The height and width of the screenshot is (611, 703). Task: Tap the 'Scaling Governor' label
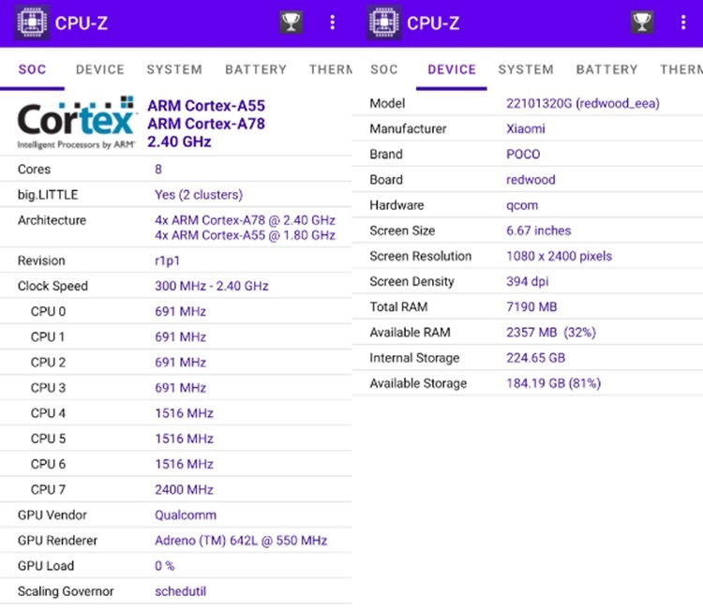click(x=66, y=591)
